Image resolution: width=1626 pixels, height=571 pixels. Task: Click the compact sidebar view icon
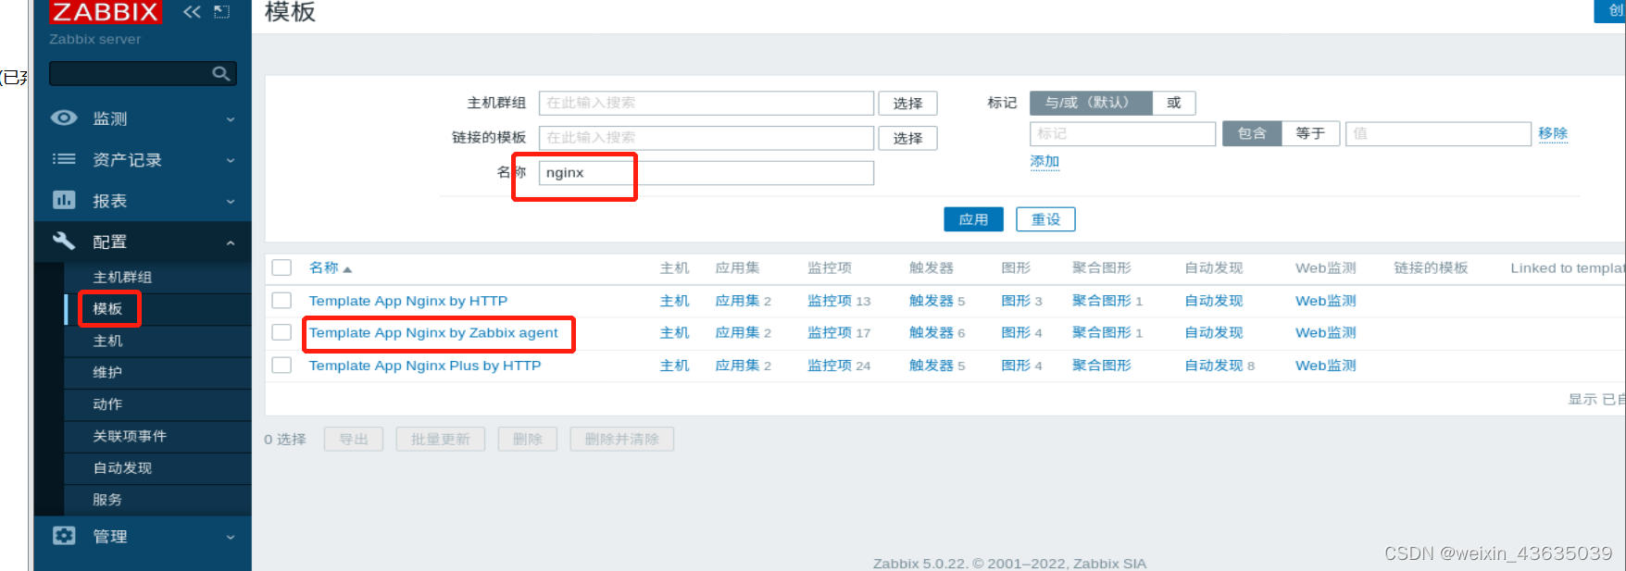(221, 12)
